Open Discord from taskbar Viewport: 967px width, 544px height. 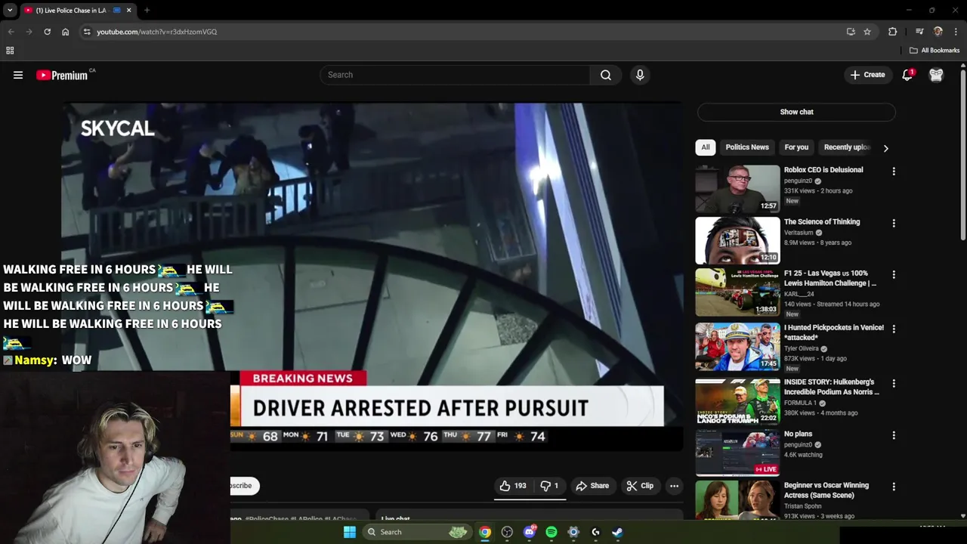click(x=530, y=532)
